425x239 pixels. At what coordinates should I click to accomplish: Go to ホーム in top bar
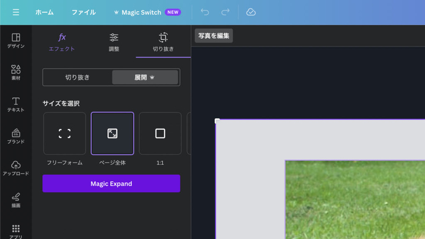(x=45, y=12)
